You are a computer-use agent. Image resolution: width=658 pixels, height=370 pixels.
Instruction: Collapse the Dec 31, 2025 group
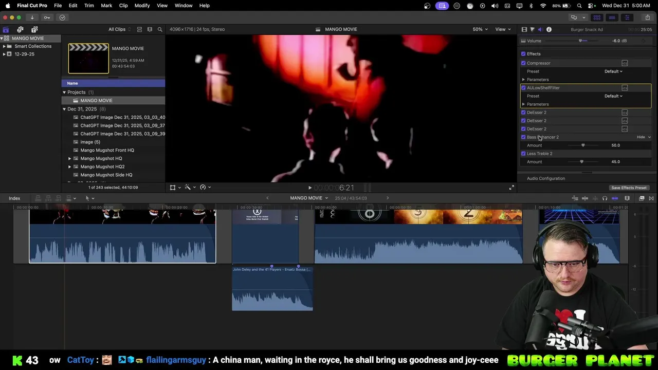(x=64, y=109)
